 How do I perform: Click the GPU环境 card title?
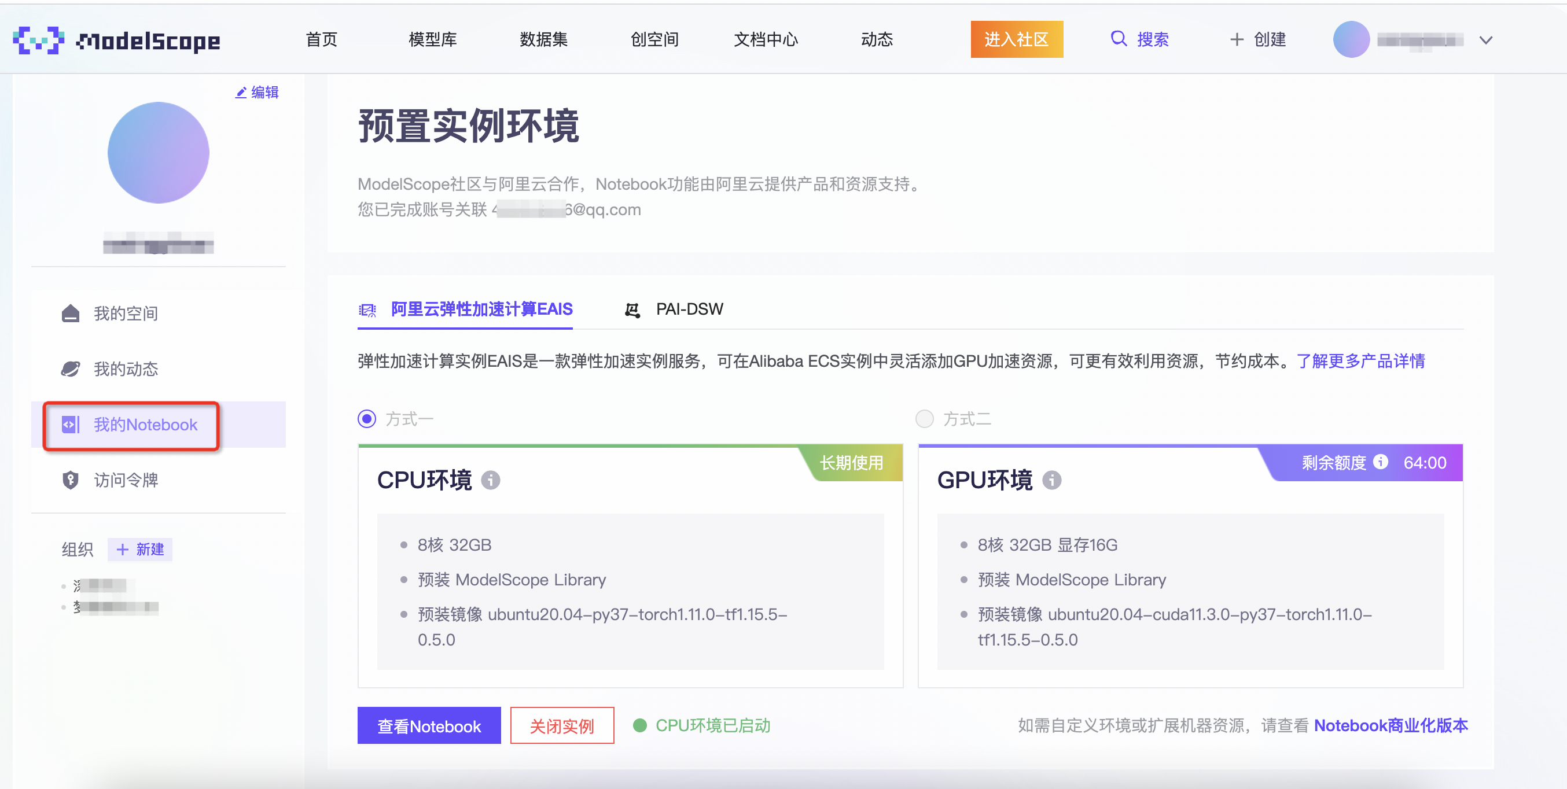tap(985, 480)
